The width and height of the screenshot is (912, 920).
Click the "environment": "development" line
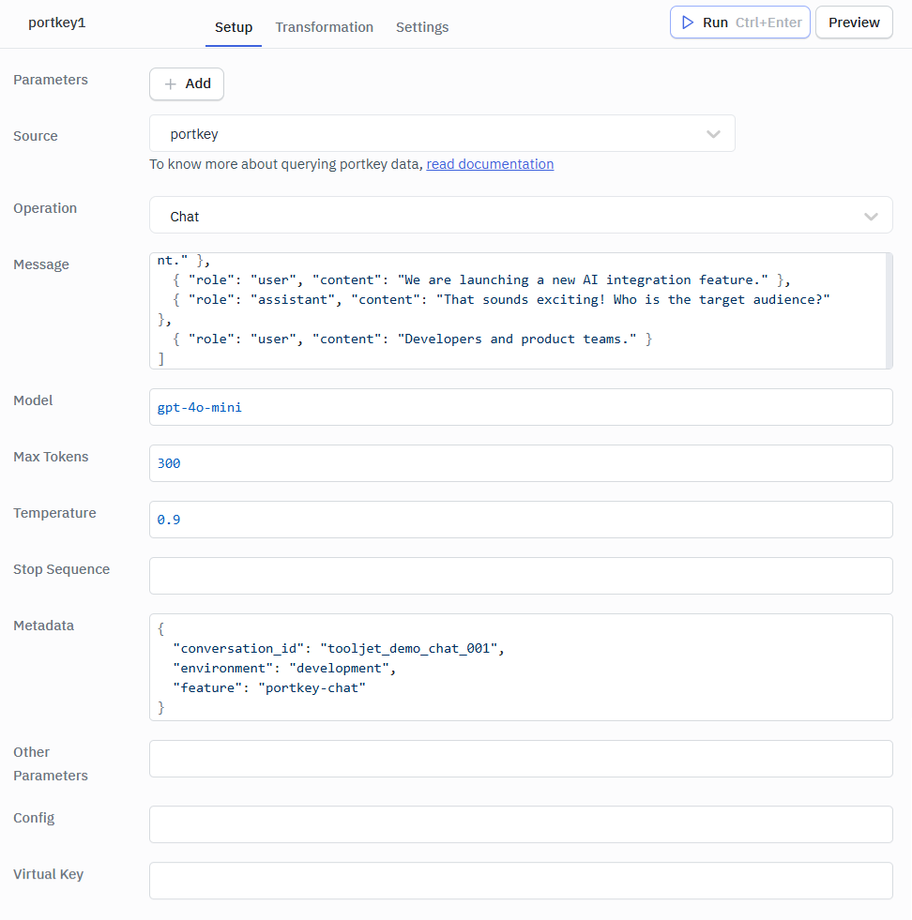click(x=284, y=669)
